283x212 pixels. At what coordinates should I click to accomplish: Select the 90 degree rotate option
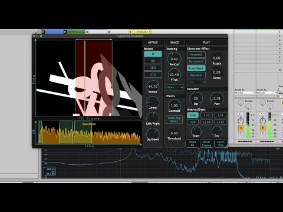pyautogui.click(x=153, y=61)
